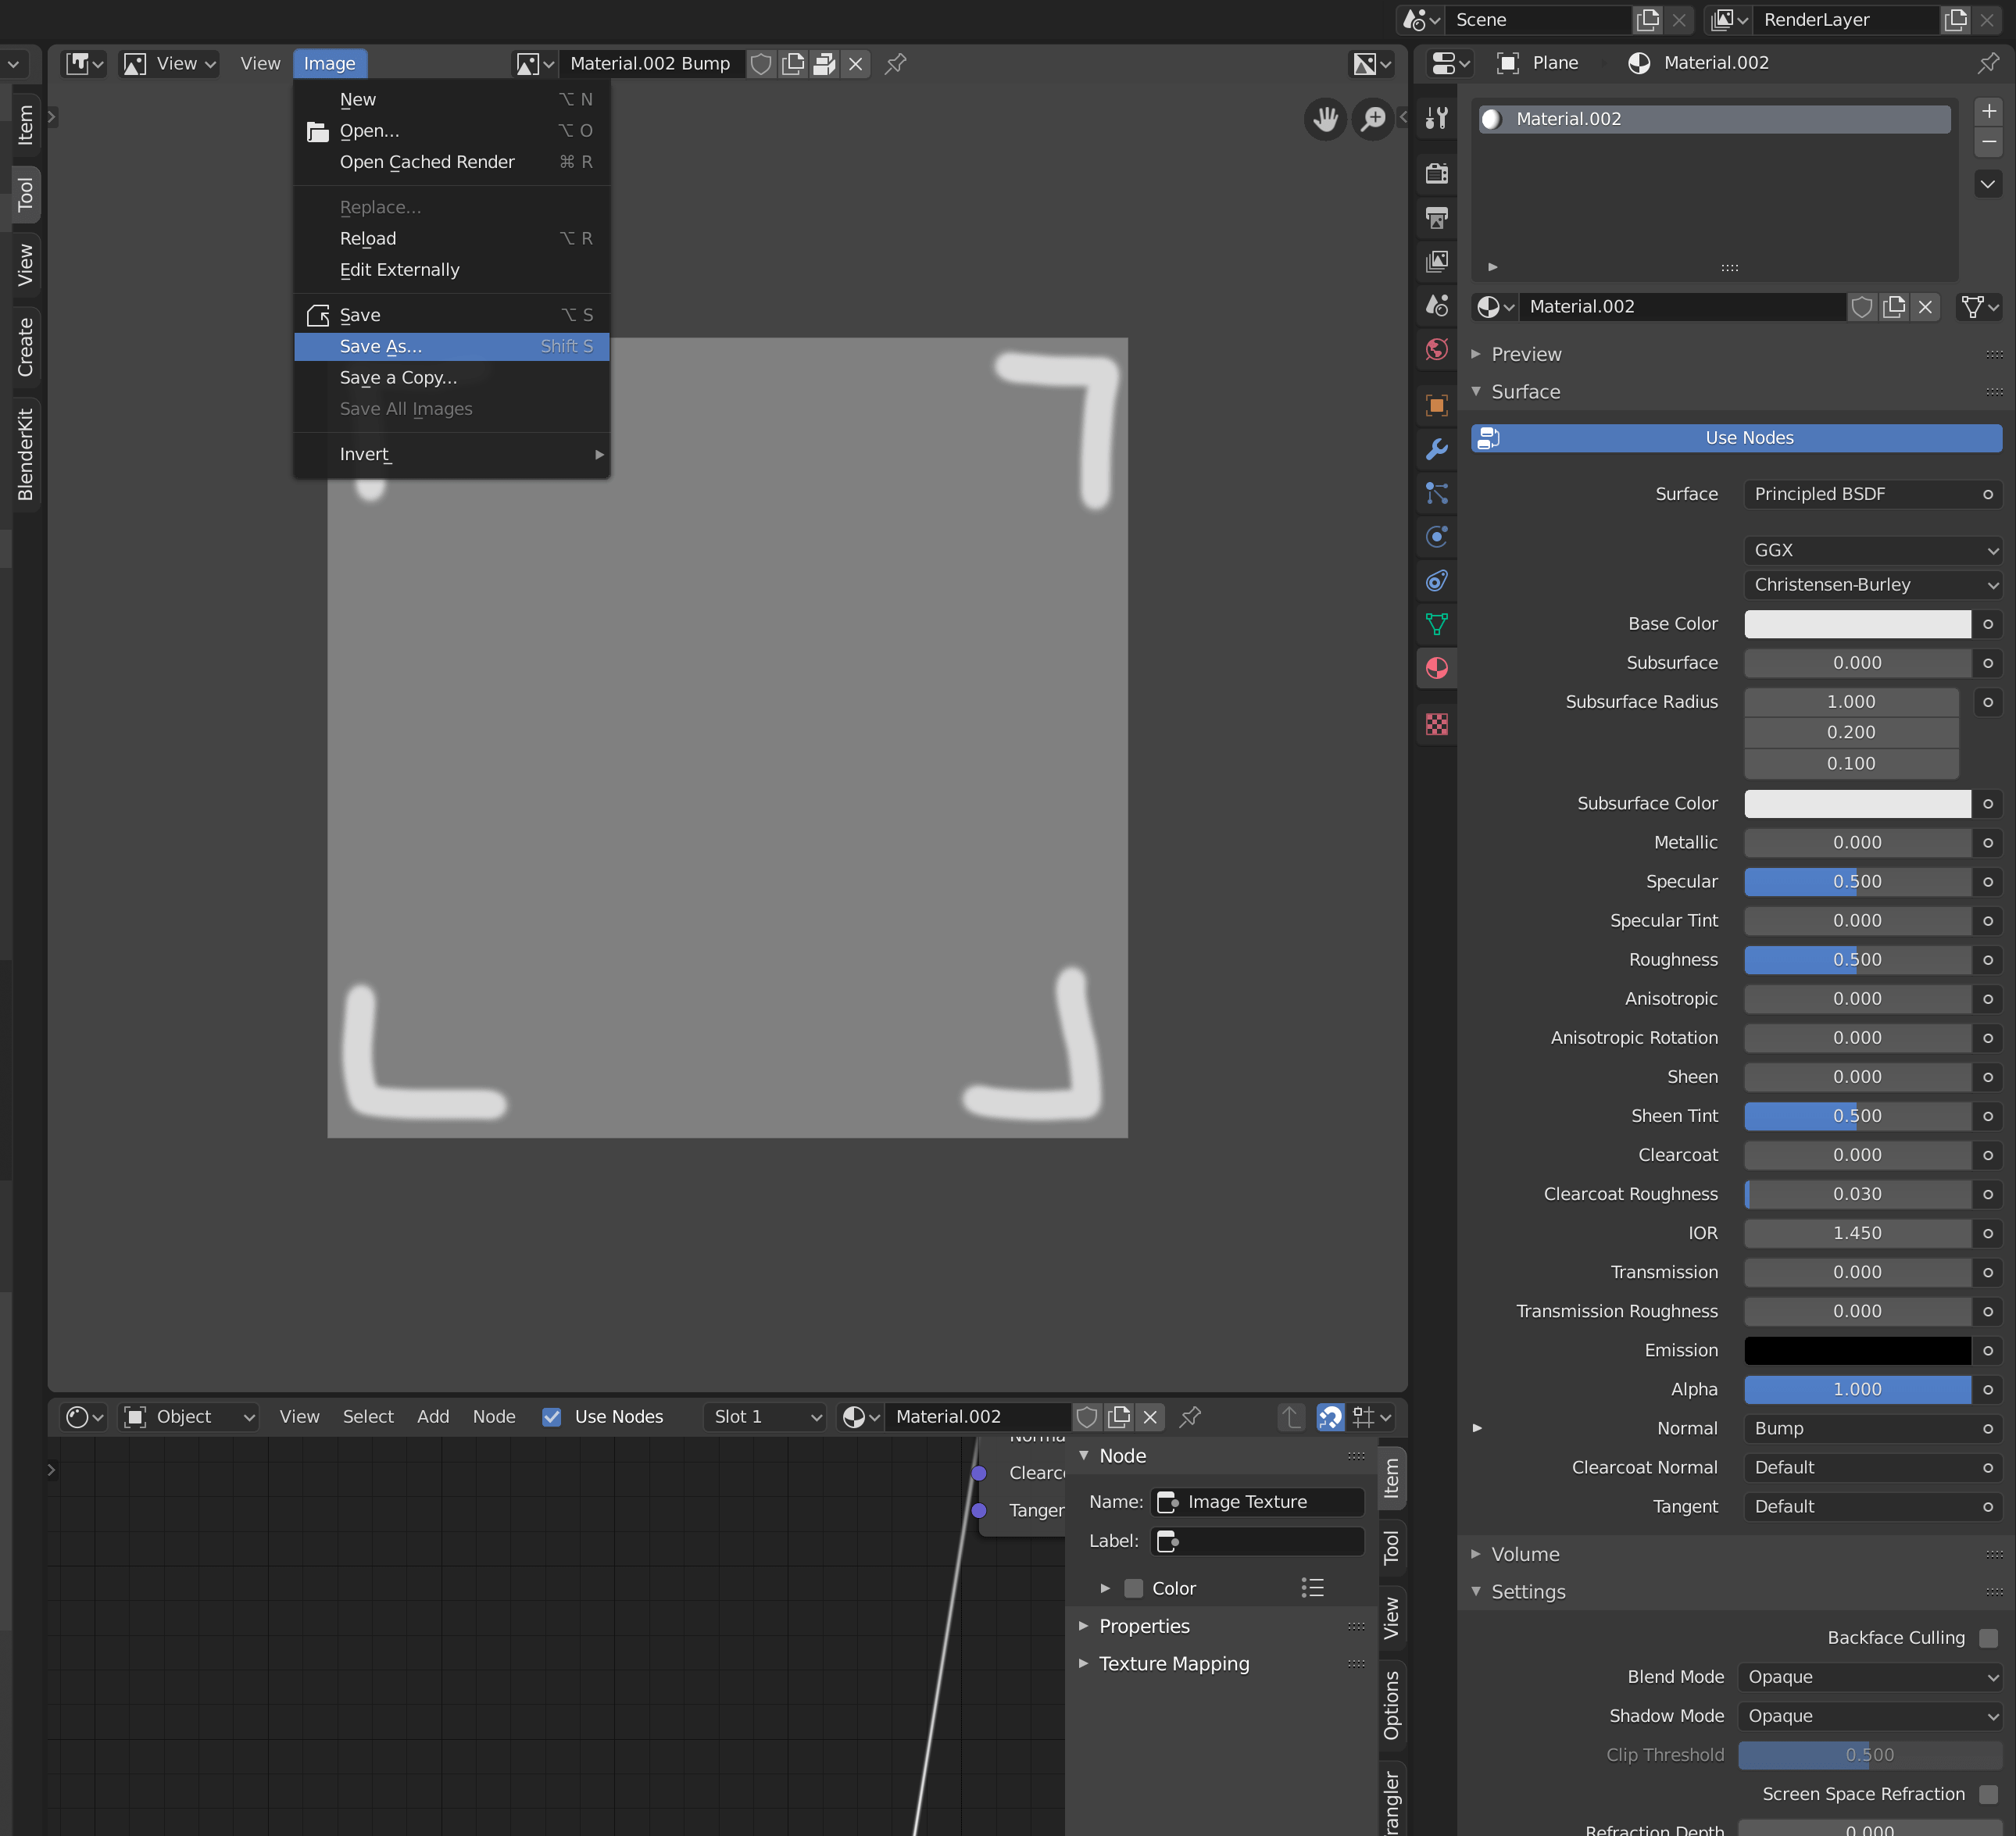Open the Texture properties checker tab
The height and width of the screenshot is (1836, 2016).
pos(1437,724)
